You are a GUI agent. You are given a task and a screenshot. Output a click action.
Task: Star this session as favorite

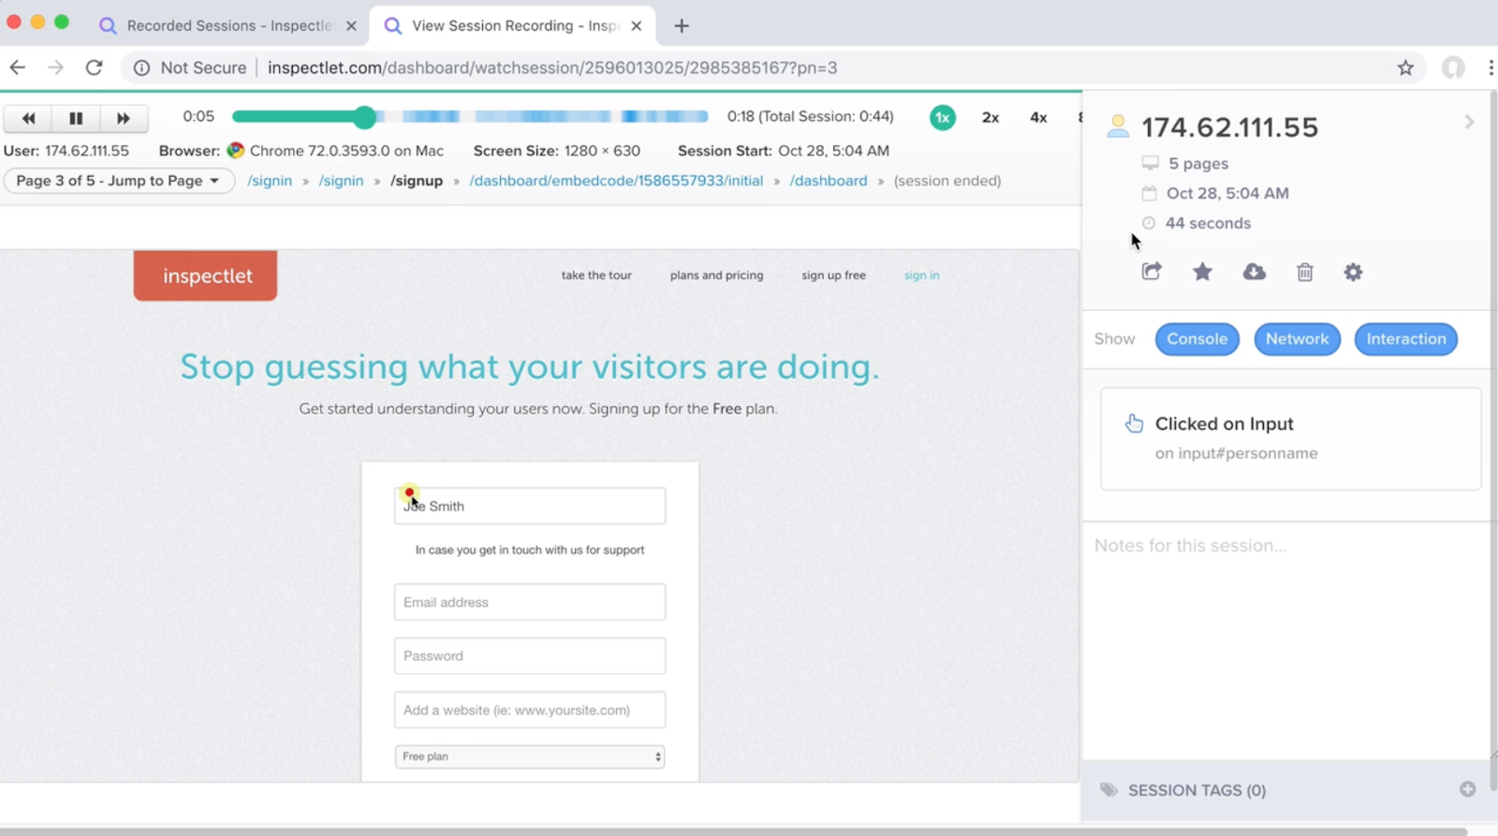(1202, 271)
